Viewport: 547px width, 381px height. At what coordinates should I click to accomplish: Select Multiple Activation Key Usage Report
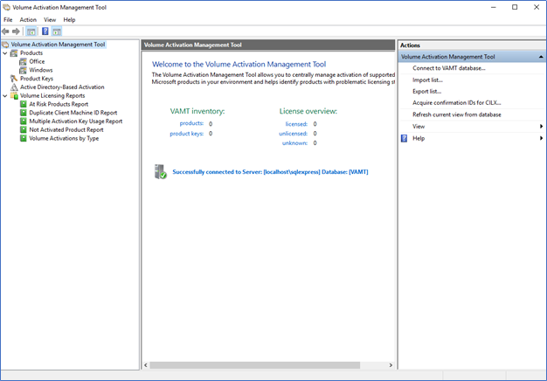pyautogui.click(x=76, y=121)
